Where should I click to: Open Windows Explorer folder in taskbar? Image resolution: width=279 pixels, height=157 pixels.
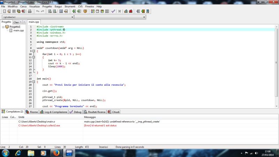[x=31, y=153]
